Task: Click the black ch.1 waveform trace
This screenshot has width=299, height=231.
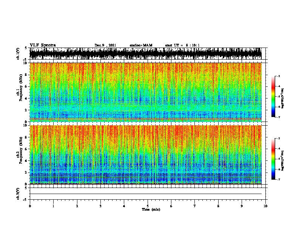Action: click(x=145, y=54)
